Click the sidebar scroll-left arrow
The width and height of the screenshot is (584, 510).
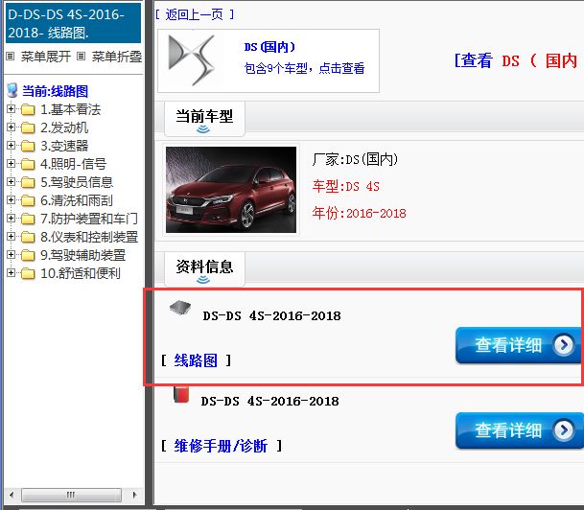click(x=12, y=495)
